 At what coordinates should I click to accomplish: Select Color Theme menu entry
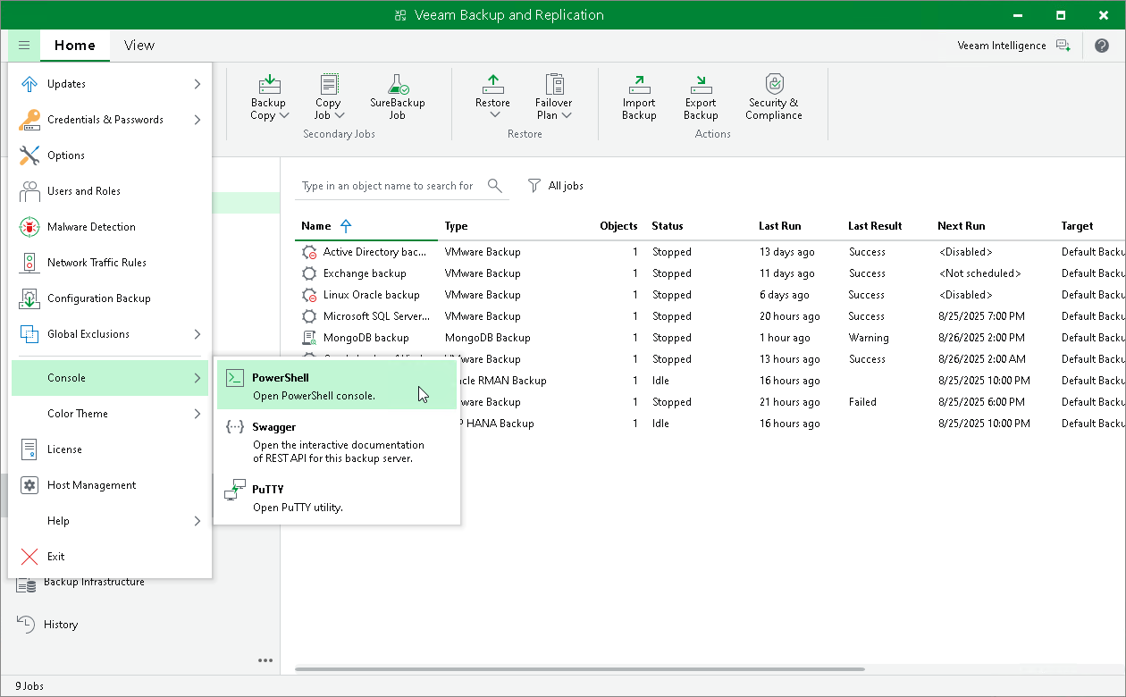(x=110, y=414)
